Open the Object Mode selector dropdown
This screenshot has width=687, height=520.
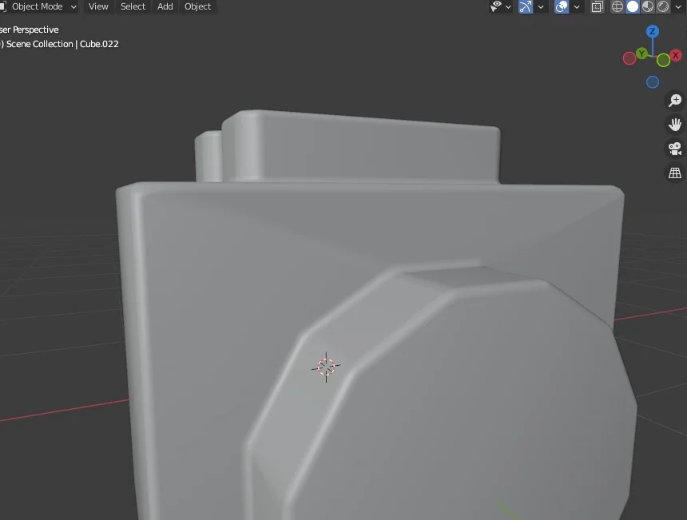(x=39, y=6)
